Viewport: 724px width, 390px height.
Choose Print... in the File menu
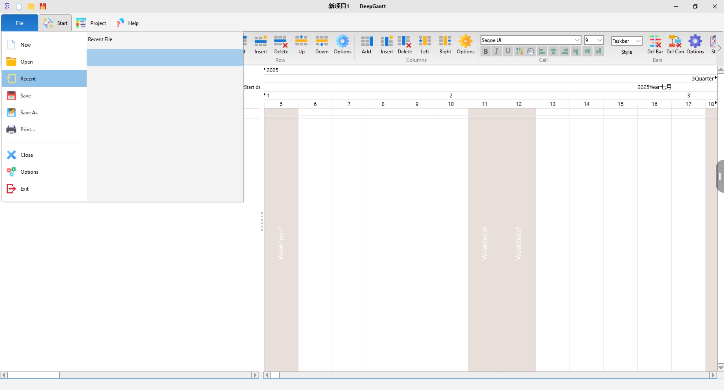[x=44, y=129]
